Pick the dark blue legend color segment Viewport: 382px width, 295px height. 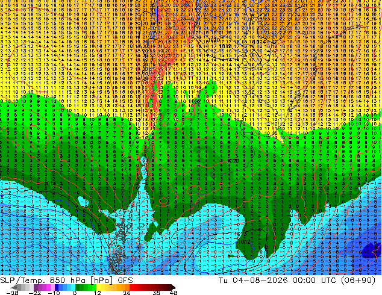pos(57,287)
